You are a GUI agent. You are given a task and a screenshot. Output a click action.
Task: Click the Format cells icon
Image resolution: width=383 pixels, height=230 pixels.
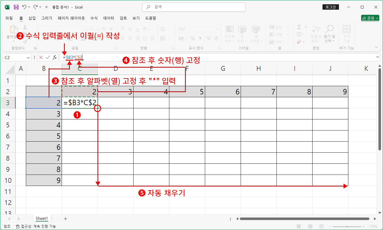click(x=271, y=42)
